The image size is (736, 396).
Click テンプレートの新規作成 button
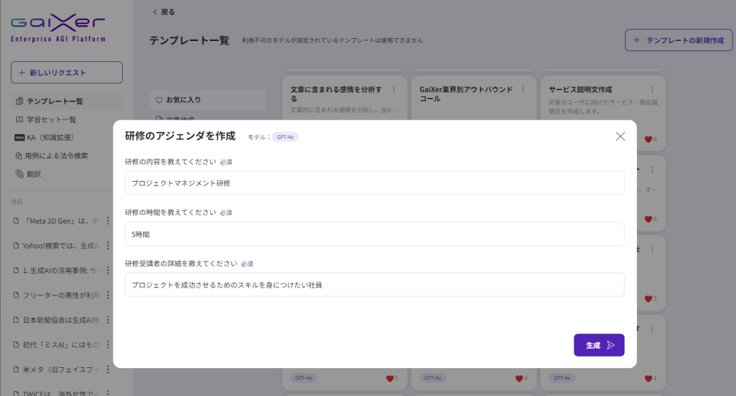(x=678, y=41)
